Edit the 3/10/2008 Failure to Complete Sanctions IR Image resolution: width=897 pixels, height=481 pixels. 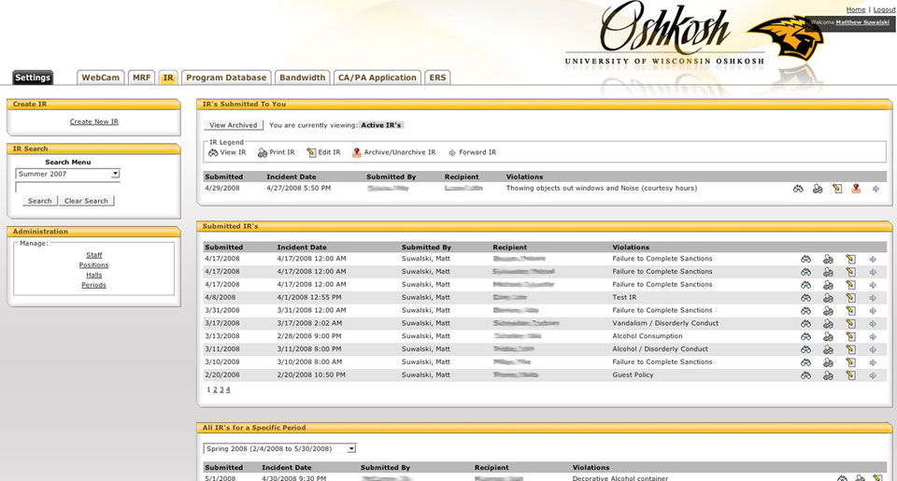pyautogui.click(x=850, y=362)
